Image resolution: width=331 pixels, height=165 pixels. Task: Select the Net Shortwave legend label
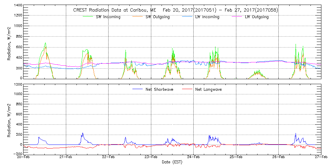[x=160, y=89]
